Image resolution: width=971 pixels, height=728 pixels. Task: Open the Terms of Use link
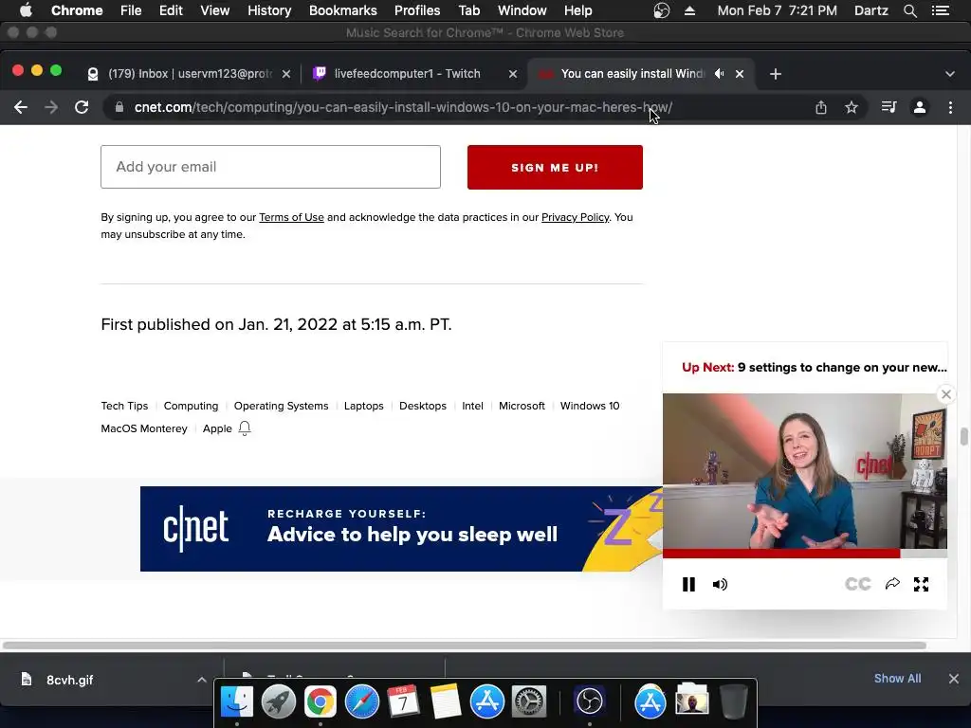291,217
